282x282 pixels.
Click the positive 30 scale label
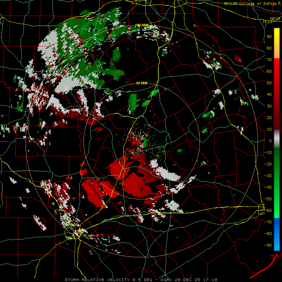click(269, 106)
